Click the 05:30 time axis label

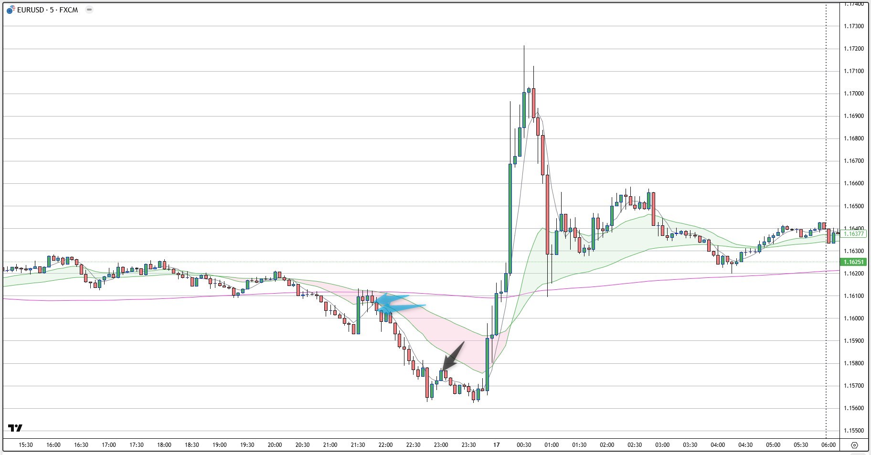click(801, 445)
